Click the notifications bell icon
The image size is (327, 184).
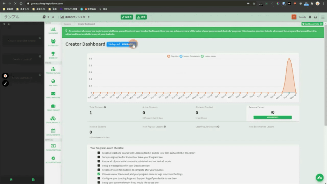tap(310, 17)
